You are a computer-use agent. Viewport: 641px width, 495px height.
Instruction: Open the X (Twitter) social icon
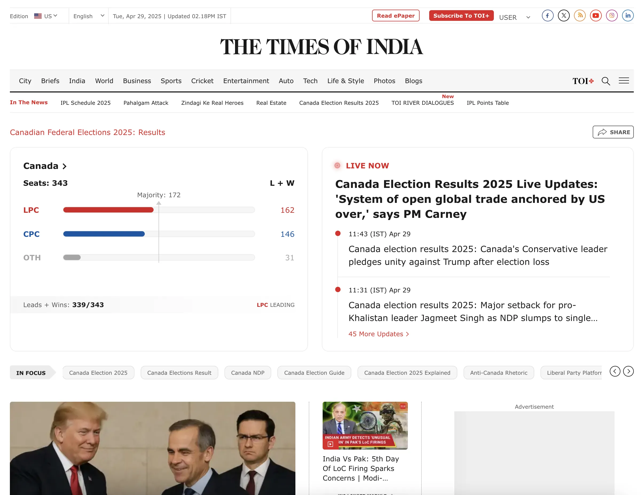tap(564, 16)
